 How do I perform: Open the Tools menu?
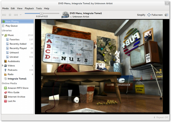[39, 9]
